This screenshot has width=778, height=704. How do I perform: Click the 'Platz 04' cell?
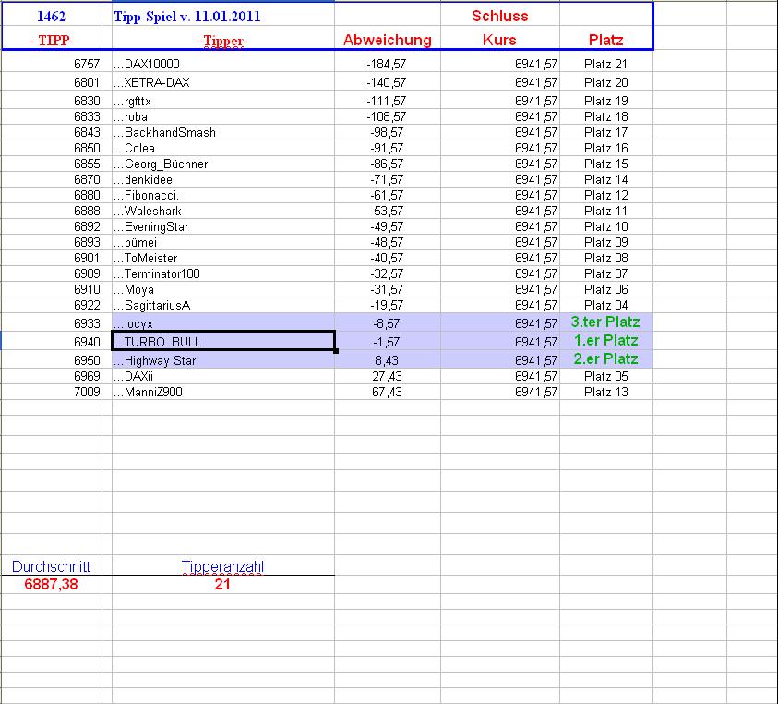coord(605,305)
